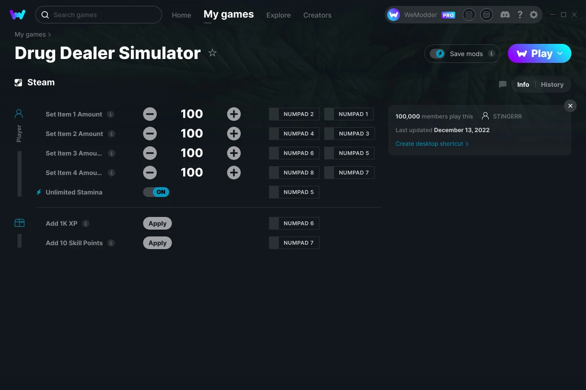This screenshot has height=390, width=586.
Task: Switch to the History tab
Action: [x=552, y=84]
